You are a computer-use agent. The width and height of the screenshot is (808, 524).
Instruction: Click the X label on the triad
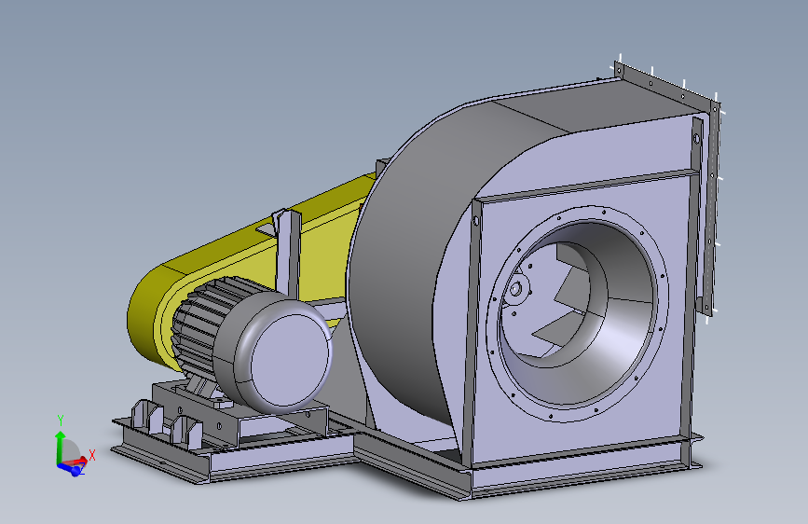(92, 455)
